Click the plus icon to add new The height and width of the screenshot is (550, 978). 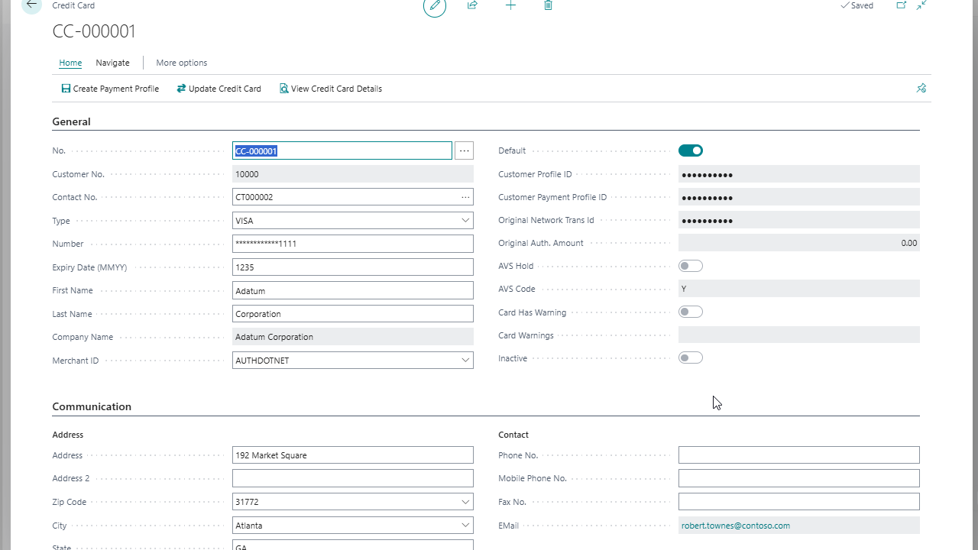[x=510, y=5]
